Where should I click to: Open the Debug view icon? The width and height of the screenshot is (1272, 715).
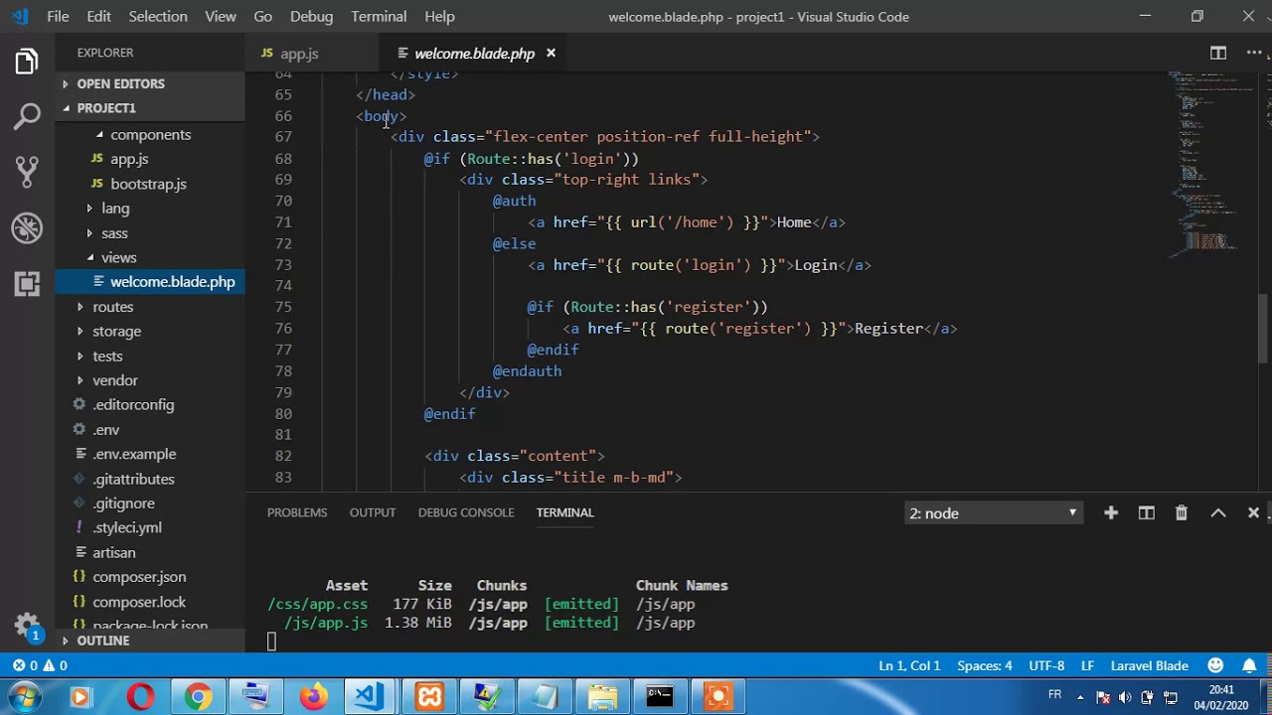click(x=27, y=228)
